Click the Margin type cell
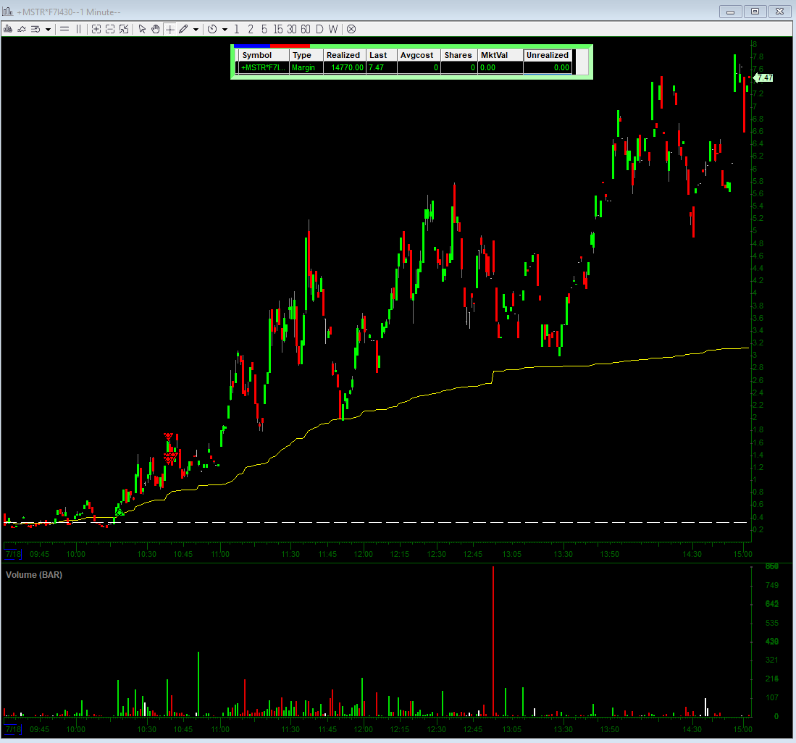The image size is (796, 743). click(x=306, y=67)
